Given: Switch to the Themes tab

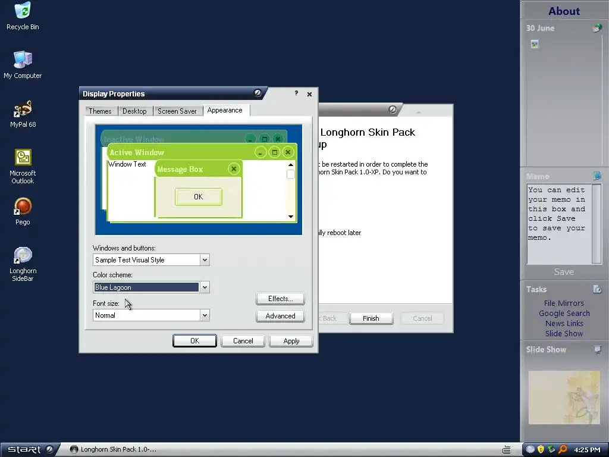Looking at the screenshot, I should coord(100,111).
